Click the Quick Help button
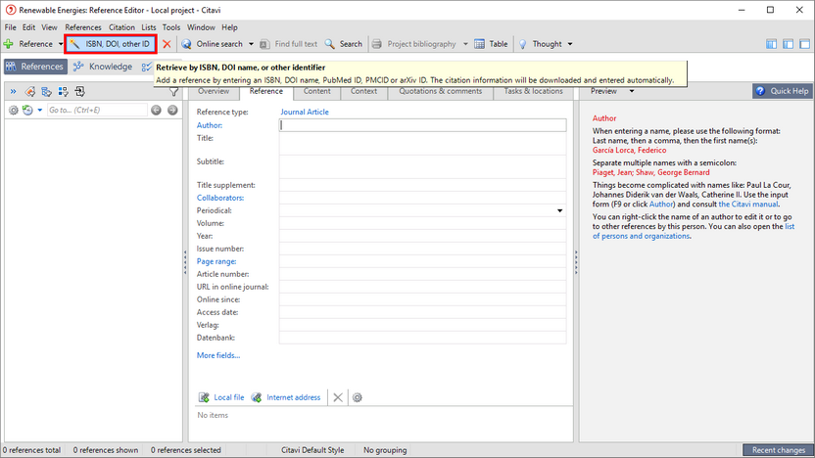Screen dimensions: 815x458 coord(783,91)
